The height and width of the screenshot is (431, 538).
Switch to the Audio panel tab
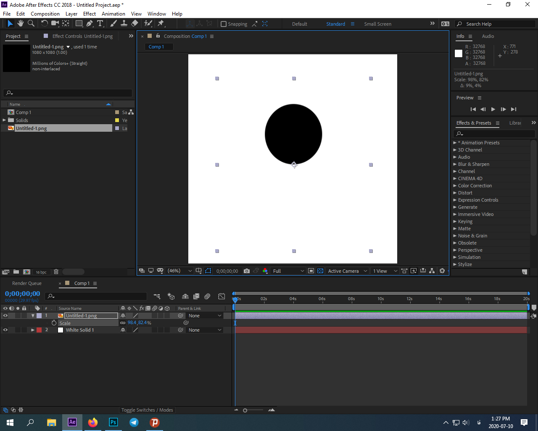[488, 36]
